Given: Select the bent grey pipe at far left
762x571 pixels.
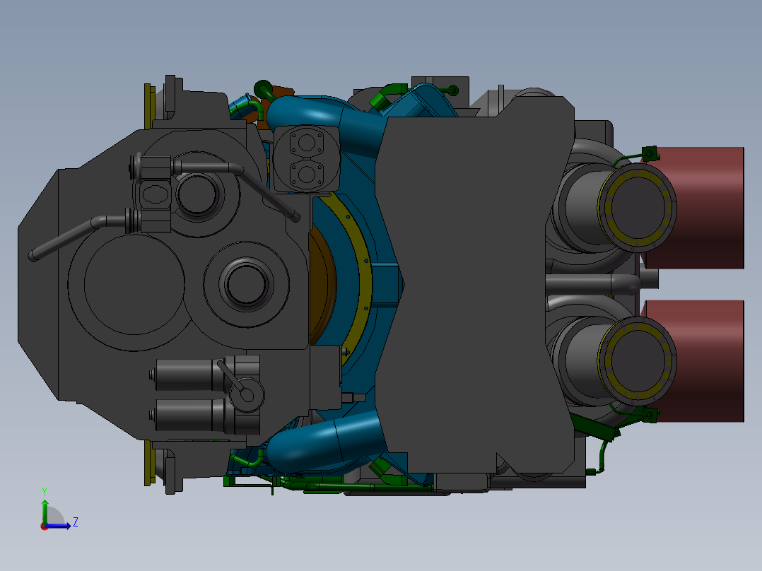Looking at the screenshot, I should [x=78, y=237].
